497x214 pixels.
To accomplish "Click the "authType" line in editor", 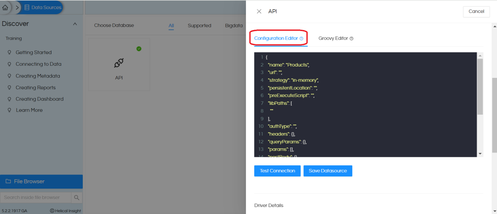I will coord(282,126).
